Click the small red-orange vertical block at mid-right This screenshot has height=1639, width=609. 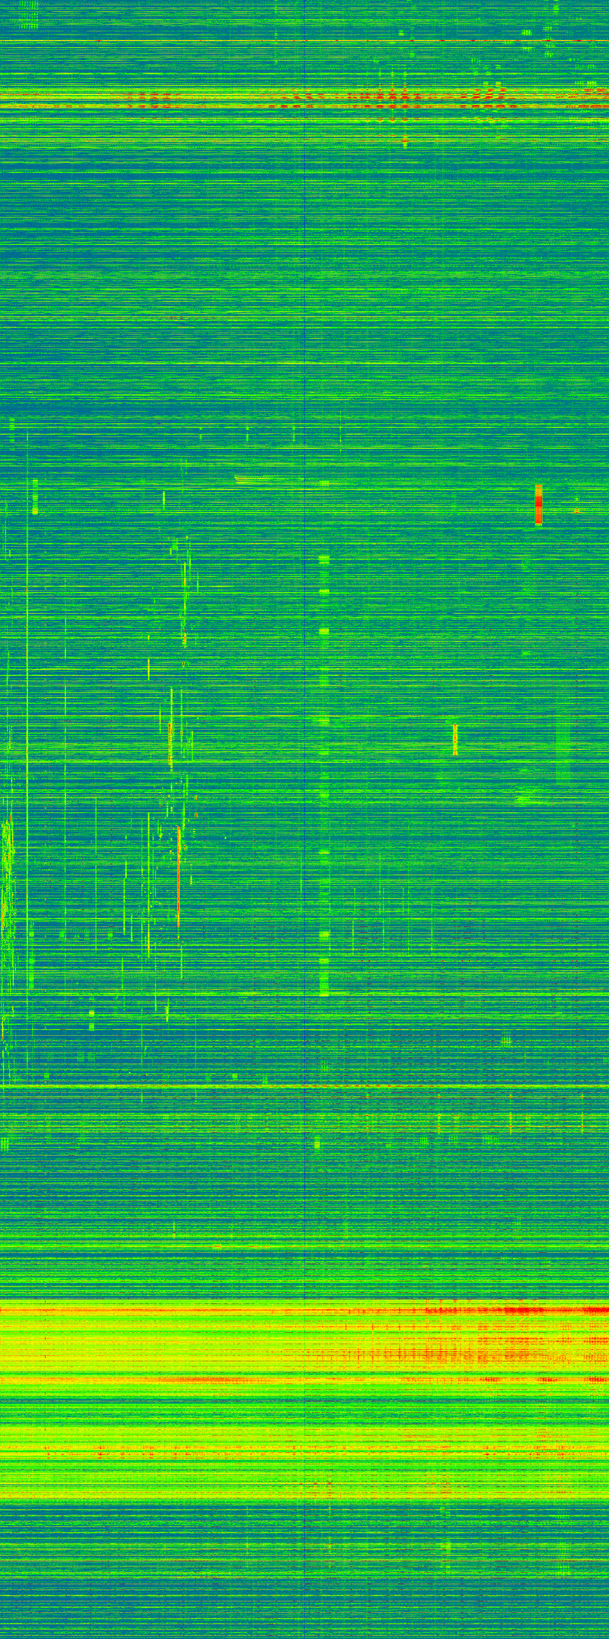(x=455, y=739)
